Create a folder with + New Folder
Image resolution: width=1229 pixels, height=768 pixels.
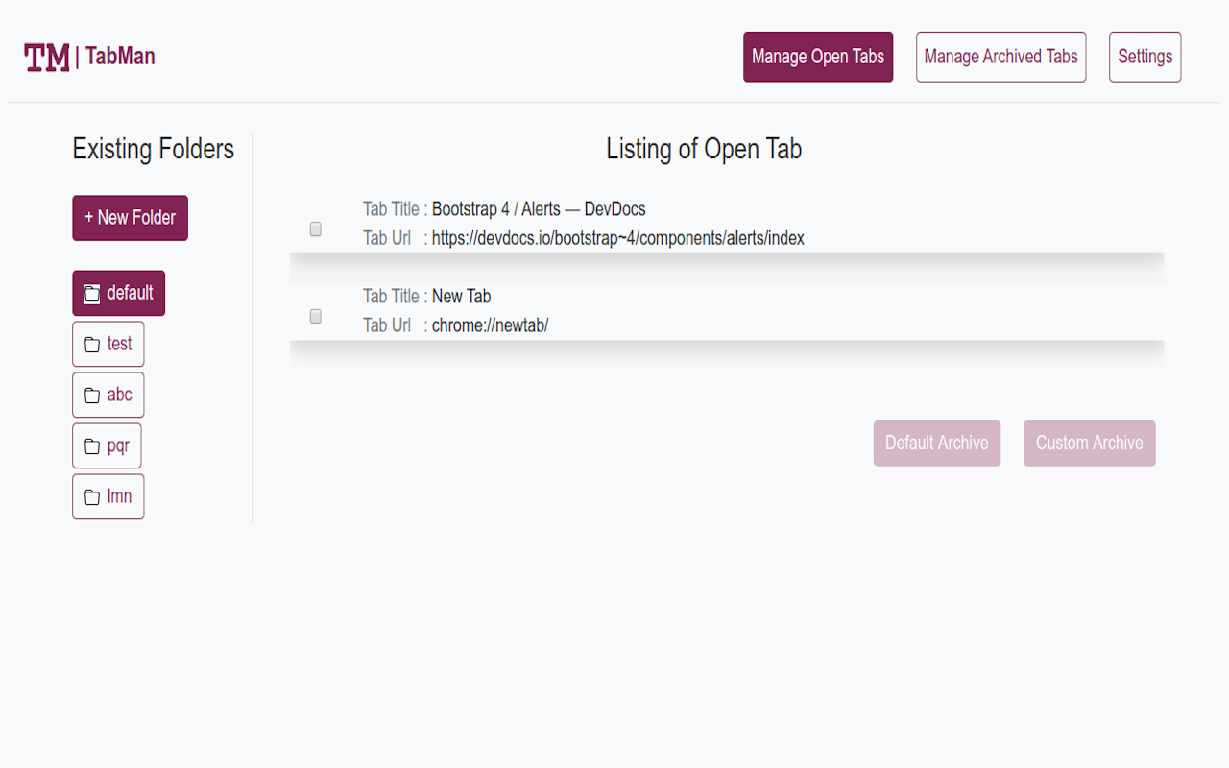(130, 218)
